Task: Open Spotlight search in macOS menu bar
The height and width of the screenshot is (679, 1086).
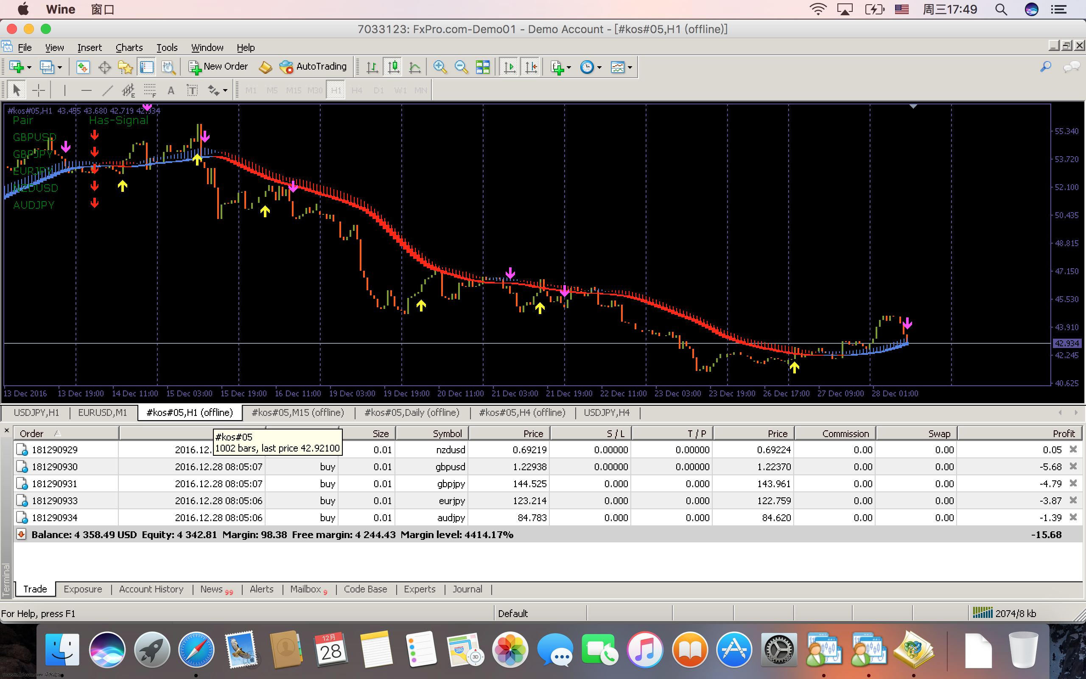Action: tap(1001, 9)
